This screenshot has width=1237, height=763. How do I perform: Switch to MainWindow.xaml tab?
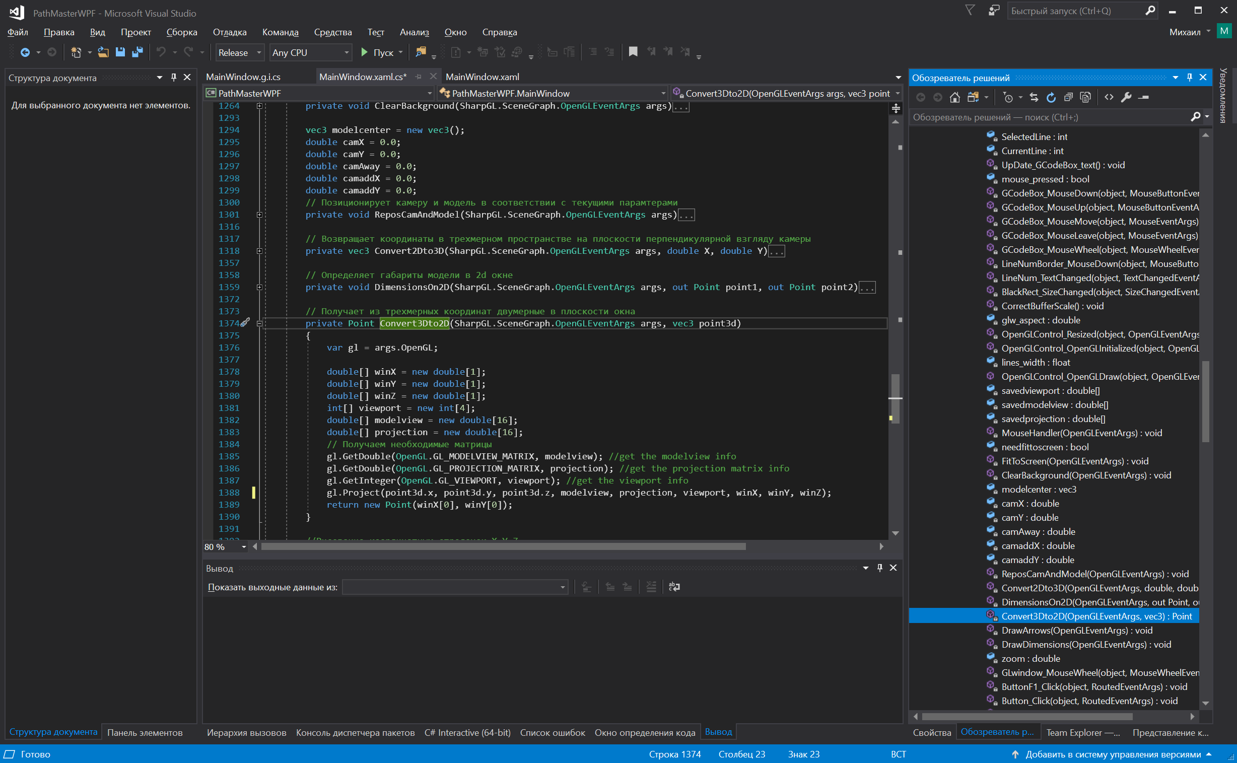pyautogui.click(x=483, y=77)
